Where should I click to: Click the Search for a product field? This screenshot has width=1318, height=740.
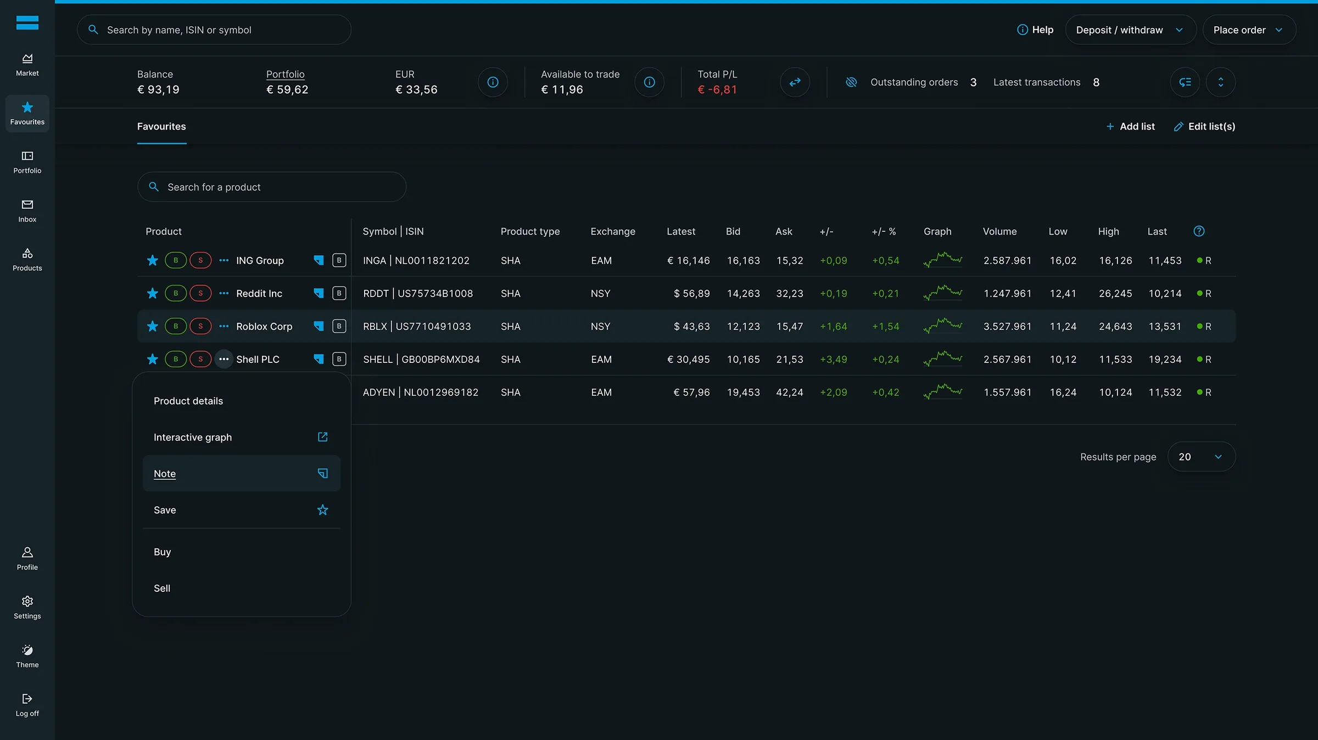(271, 187)
